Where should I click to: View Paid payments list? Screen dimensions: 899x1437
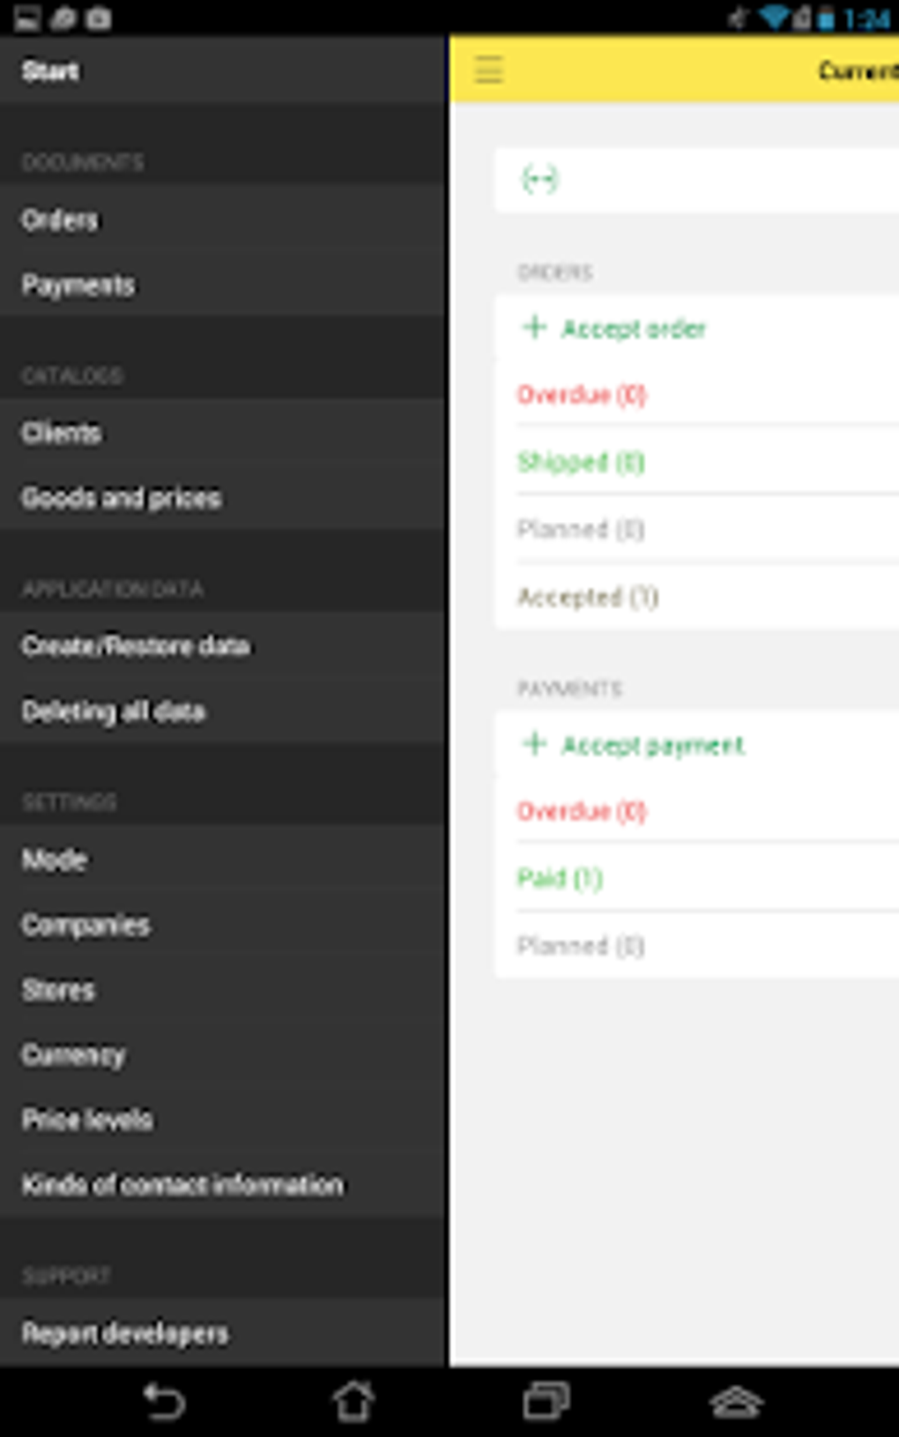(560, 878)
